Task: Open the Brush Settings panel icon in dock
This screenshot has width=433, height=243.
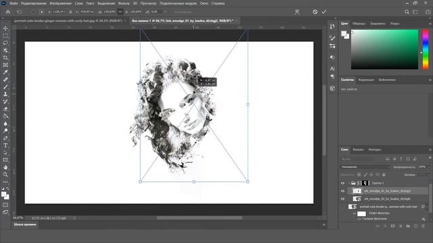Action: (332, 38)
